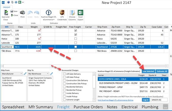172x111 pixels.
Task: Sort by the Weight column header
Action: pyautogui.click(x=34, y=27)
